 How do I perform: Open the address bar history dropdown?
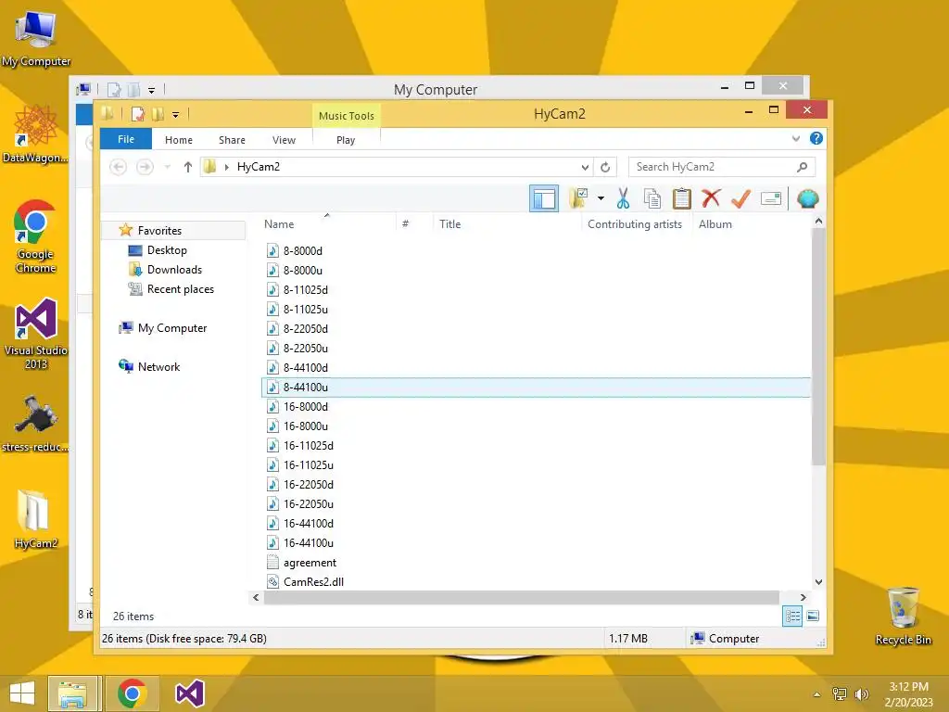pyautogui.click(x=585, y=167)
